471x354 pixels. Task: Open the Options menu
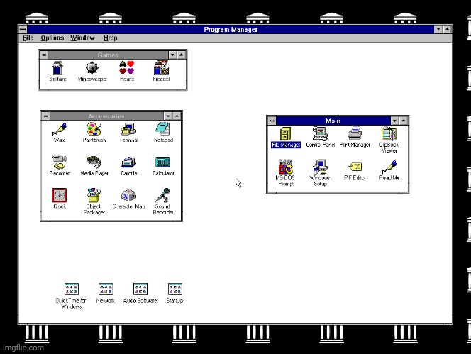point(52,38)
